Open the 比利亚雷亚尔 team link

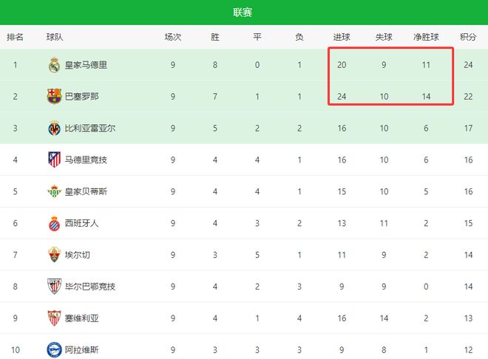(x=90, y=128)
